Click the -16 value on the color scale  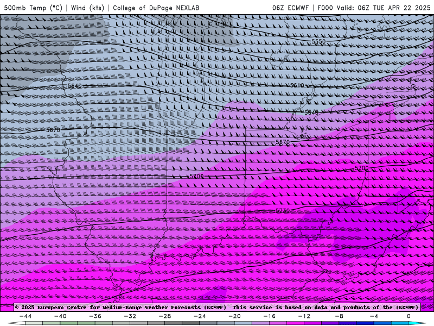269,316
